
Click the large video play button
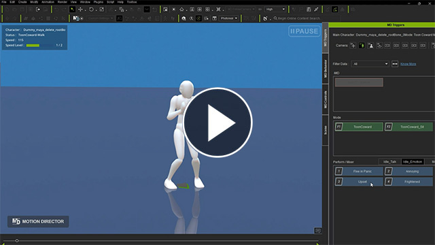point(217,122)
